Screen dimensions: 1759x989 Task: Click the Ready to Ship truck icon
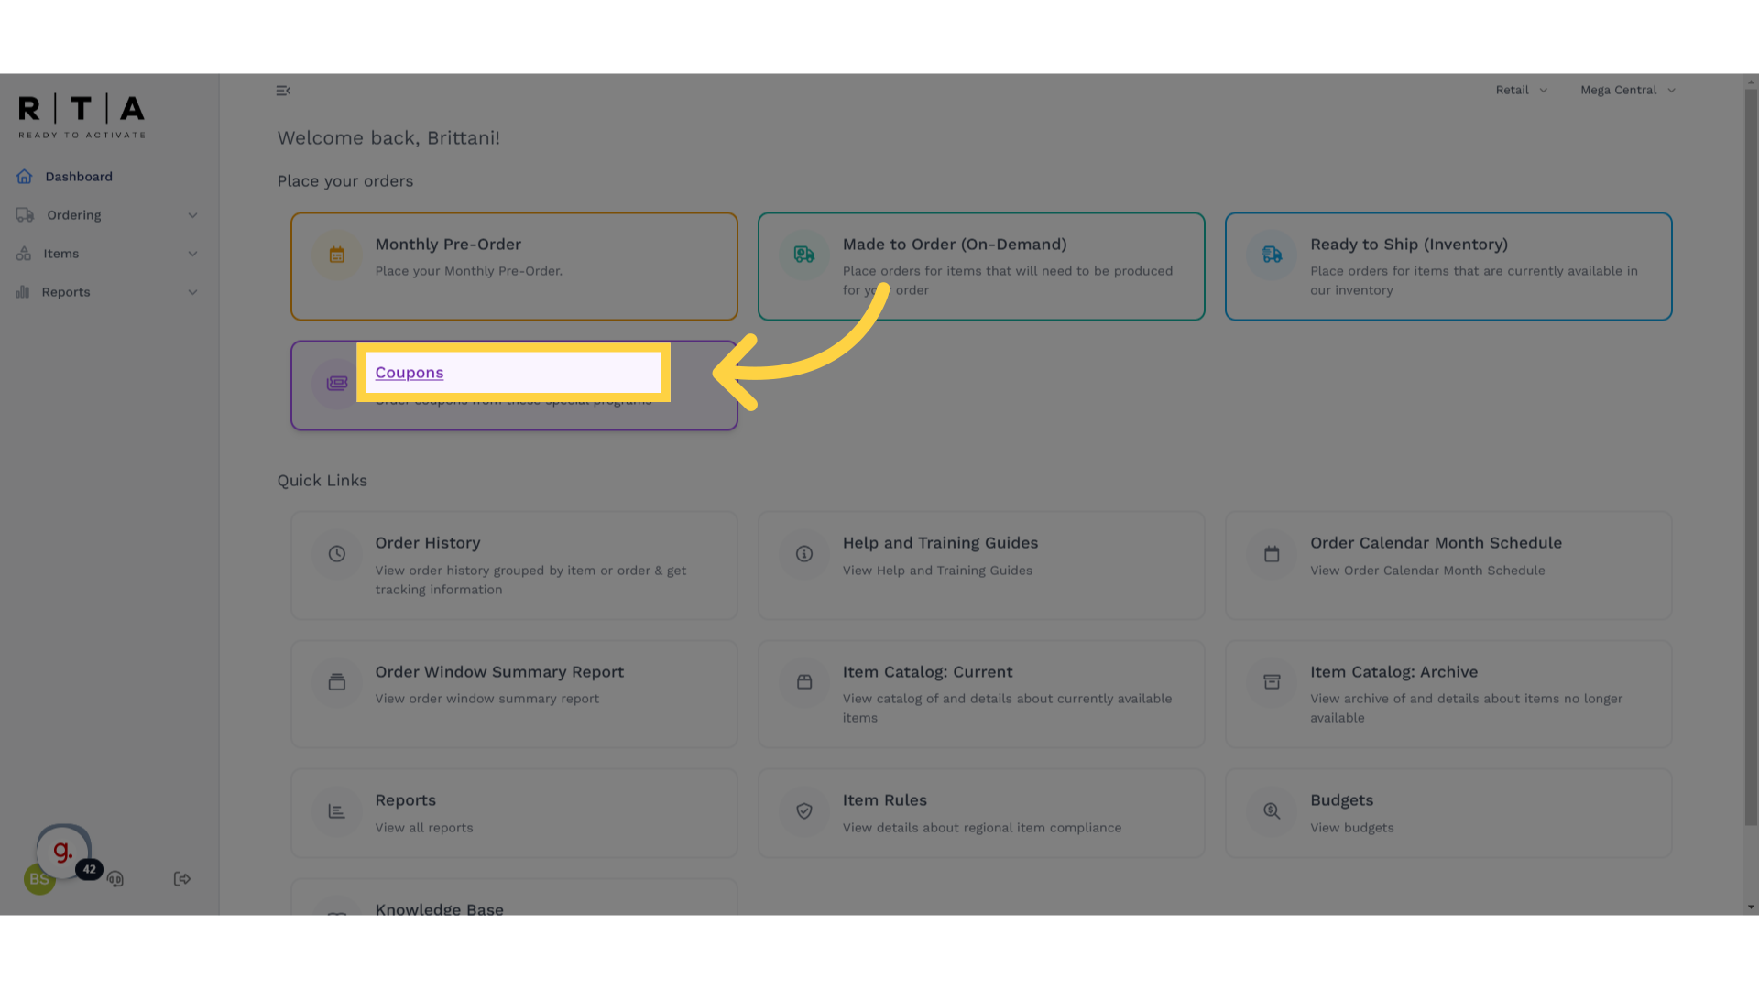tap(1272, 255)
